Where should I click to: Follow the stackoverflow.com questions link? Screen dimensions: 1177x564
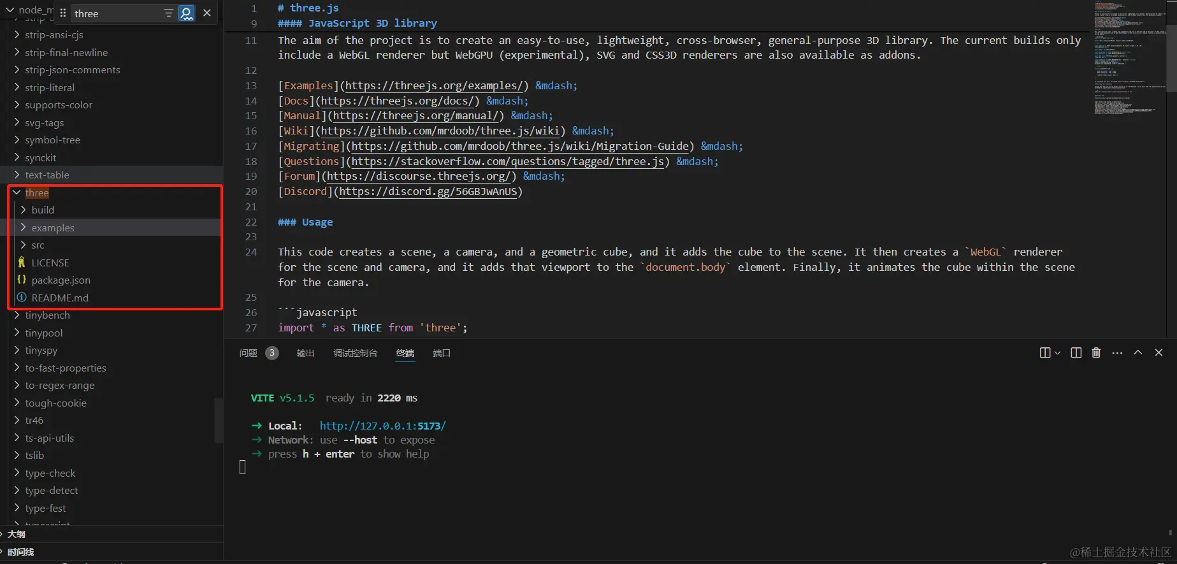click(508, 161)
